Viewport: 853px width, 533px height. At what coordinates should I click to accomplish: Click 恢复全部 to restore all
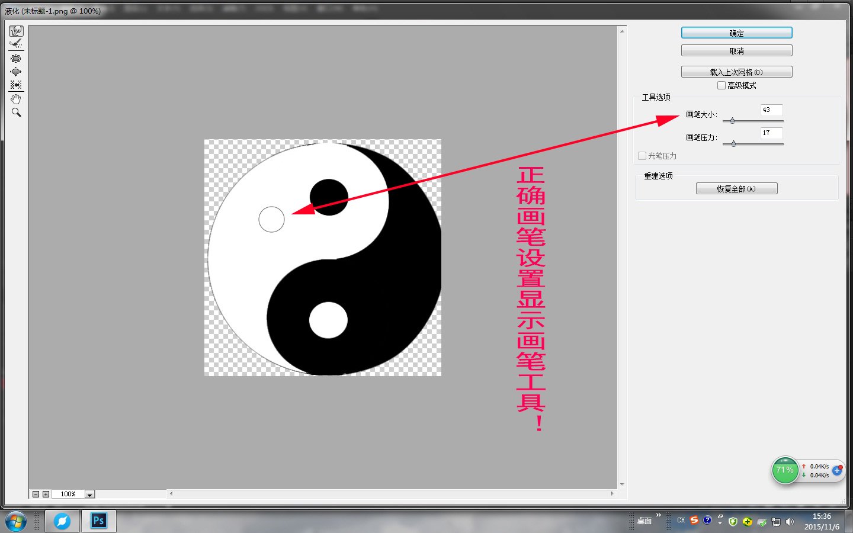pyautogui.click(x=736, y=189)
